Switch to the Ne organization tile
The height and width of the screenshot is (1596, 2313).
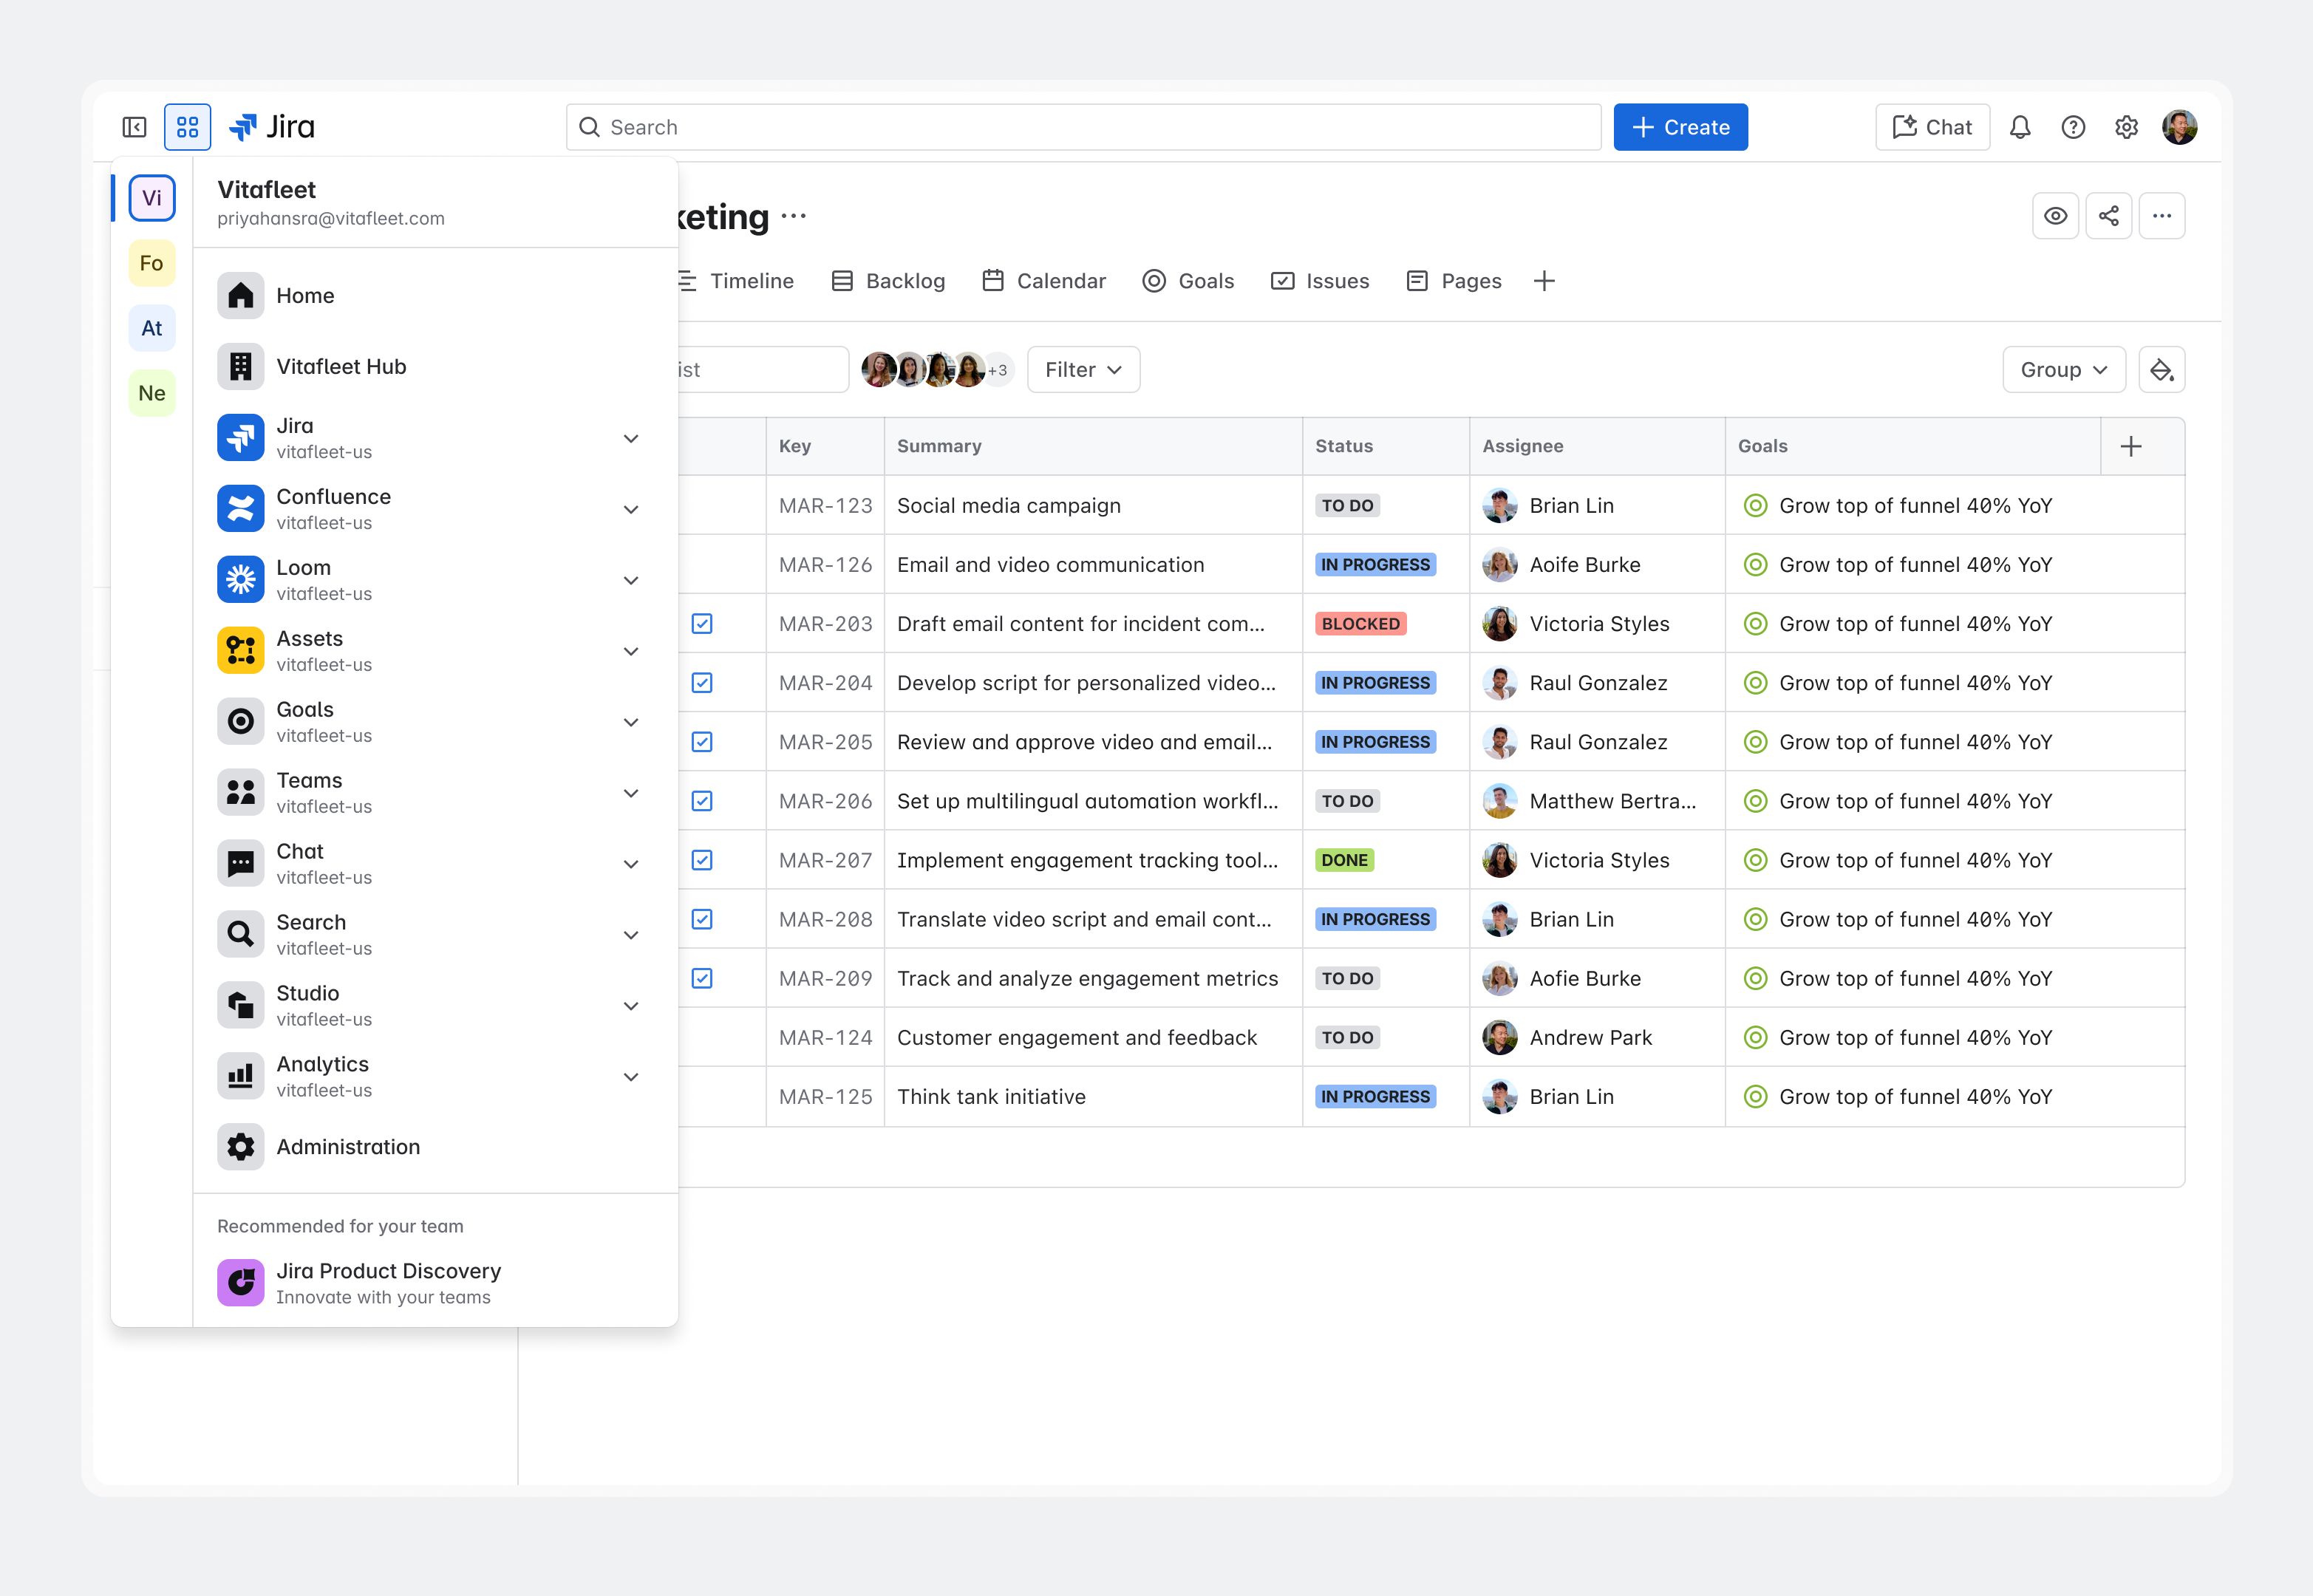click(152, 393)
